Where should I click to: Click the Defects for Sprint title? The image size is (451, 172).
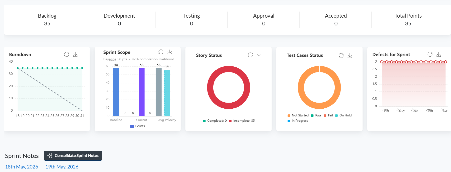pos(391,55)
